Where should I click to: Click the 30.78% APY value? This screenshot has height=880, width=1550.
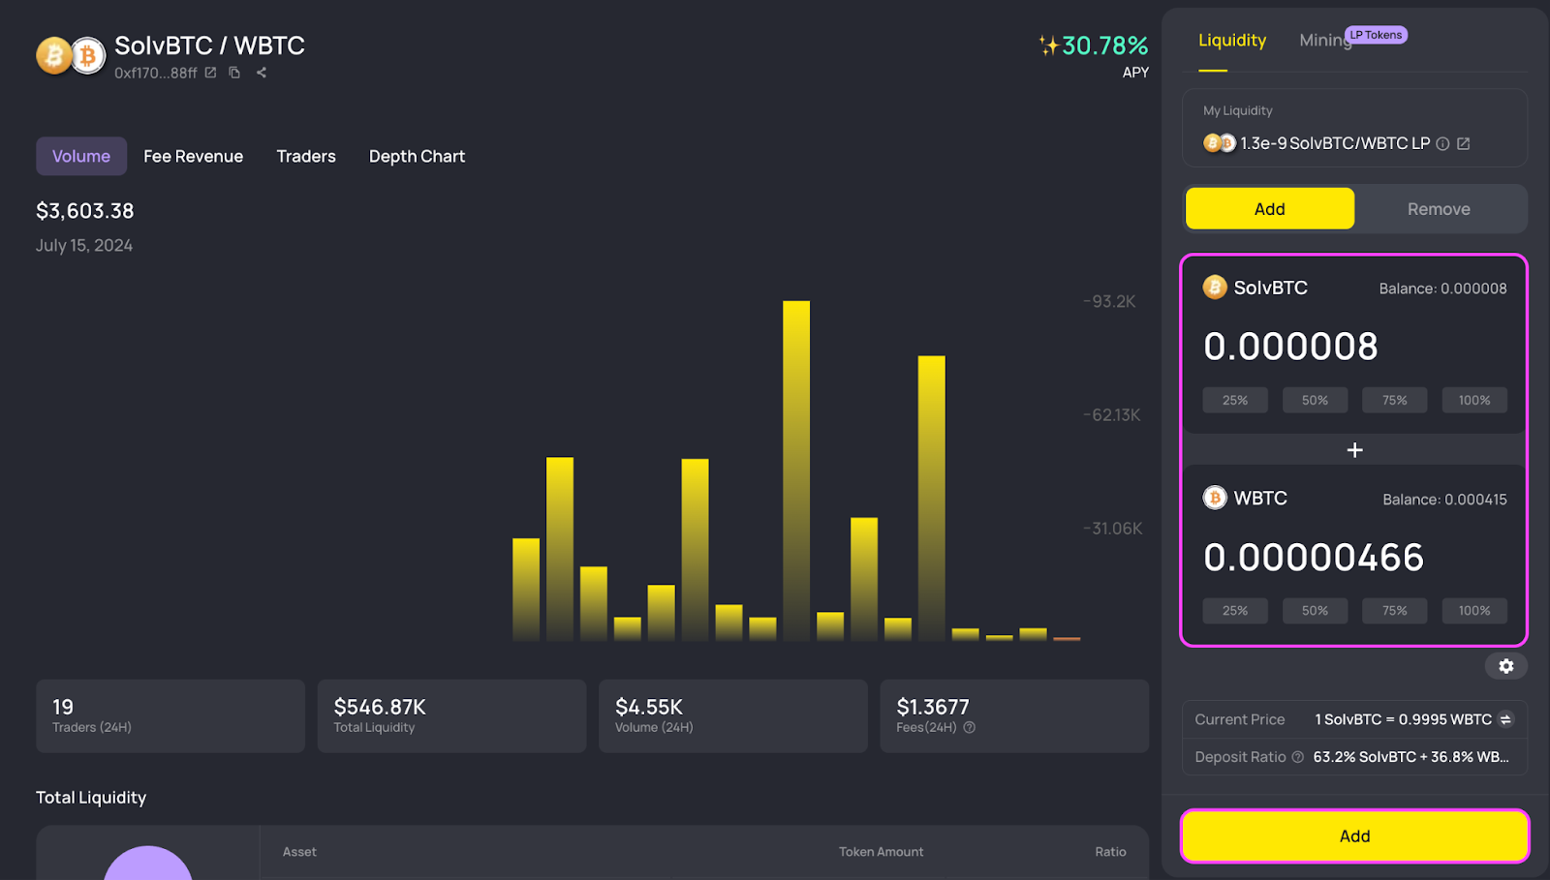[1104, 46]
